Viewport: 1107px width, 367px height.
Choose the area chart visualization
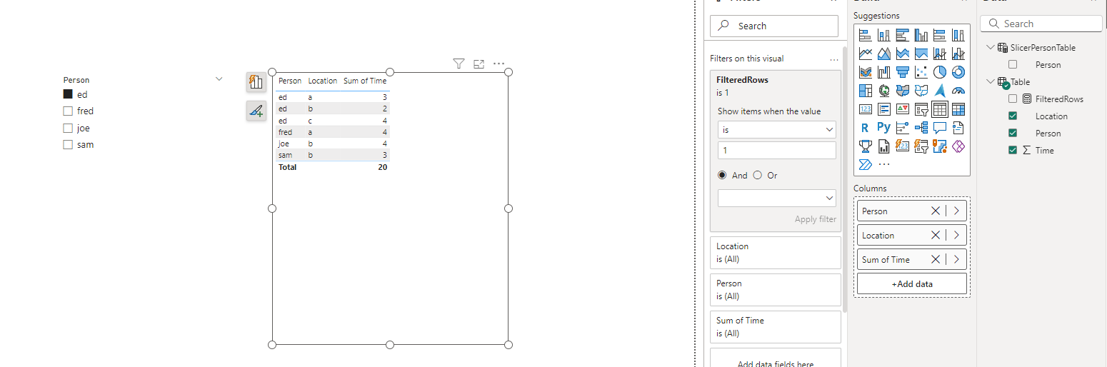click(884, 53)
